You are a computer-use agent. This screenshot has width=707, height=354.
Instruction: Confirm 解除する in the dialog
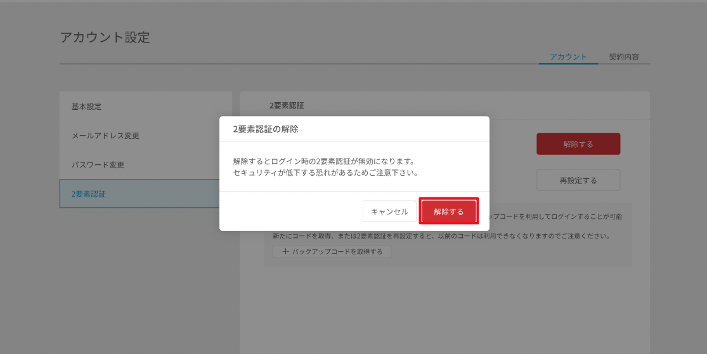click(x=449, y=211)
